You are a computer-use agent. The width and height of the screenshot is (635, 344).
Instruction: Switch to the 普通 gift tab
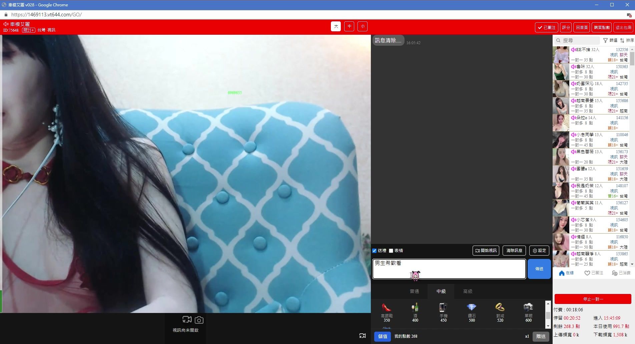click(x=414, y=291)
